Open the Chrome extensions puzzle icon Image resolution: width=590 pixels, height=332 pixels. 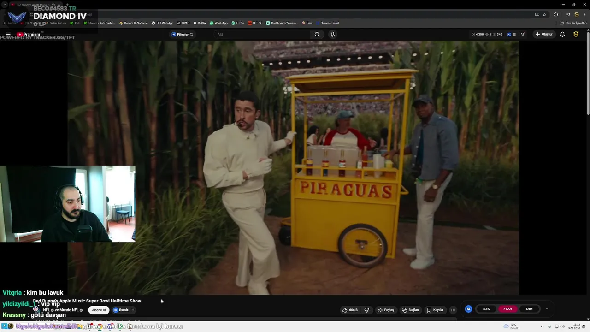pos(556,14)
